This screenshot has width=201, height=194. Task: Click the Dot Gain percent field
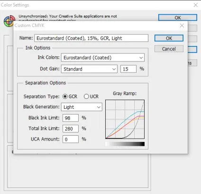point(128,69)
